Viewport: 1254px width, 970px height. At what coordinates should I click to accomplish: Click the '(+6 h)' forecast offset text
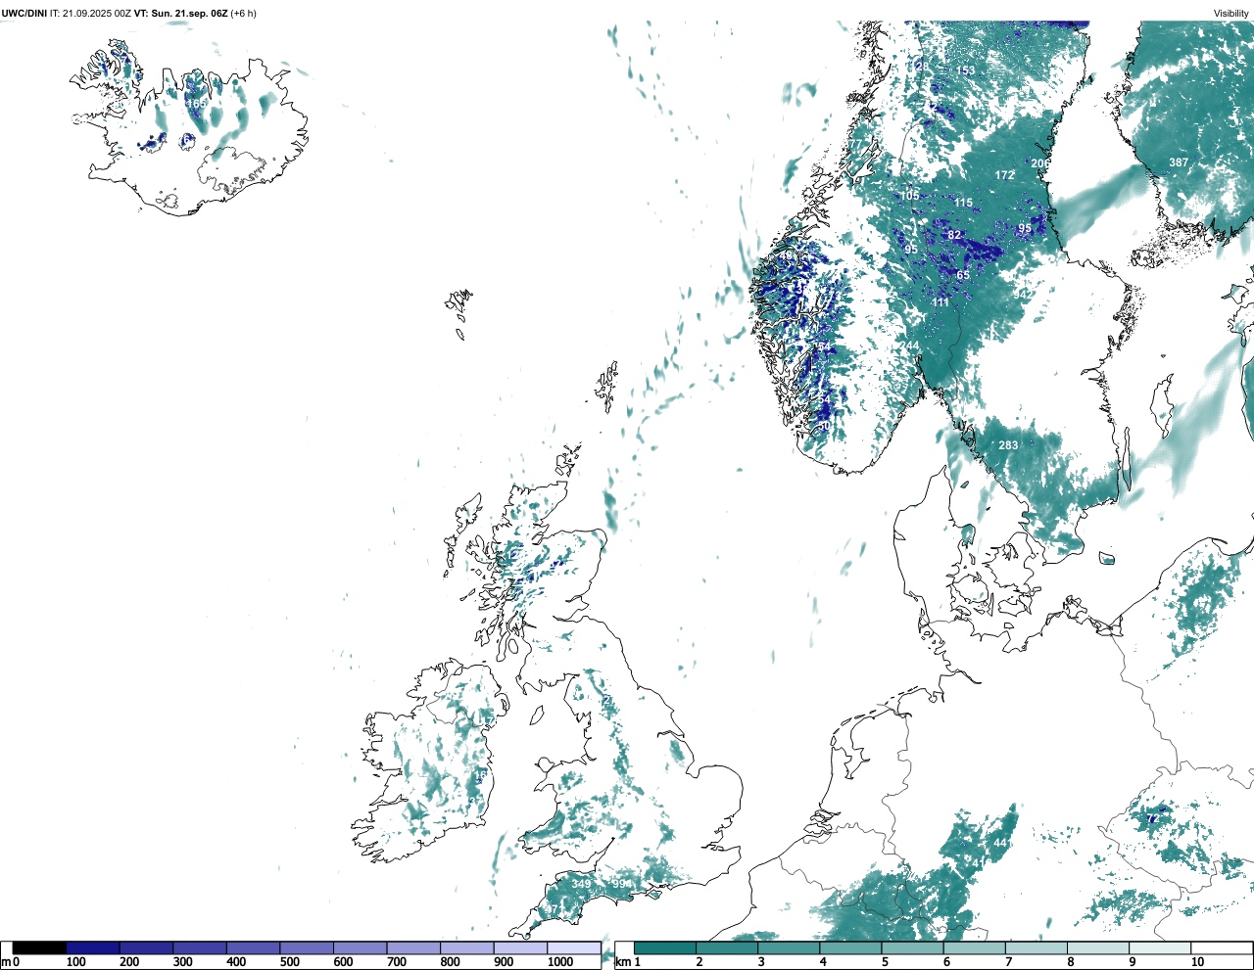243,13
